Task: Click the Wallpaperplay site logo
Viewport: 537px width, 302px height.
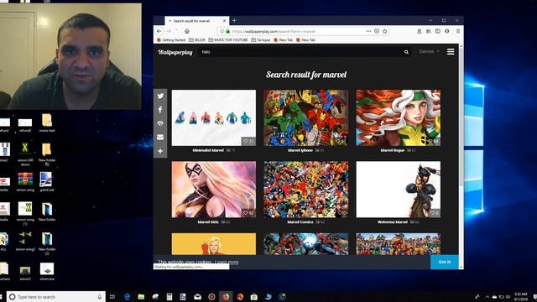Action: click(175, 52)
